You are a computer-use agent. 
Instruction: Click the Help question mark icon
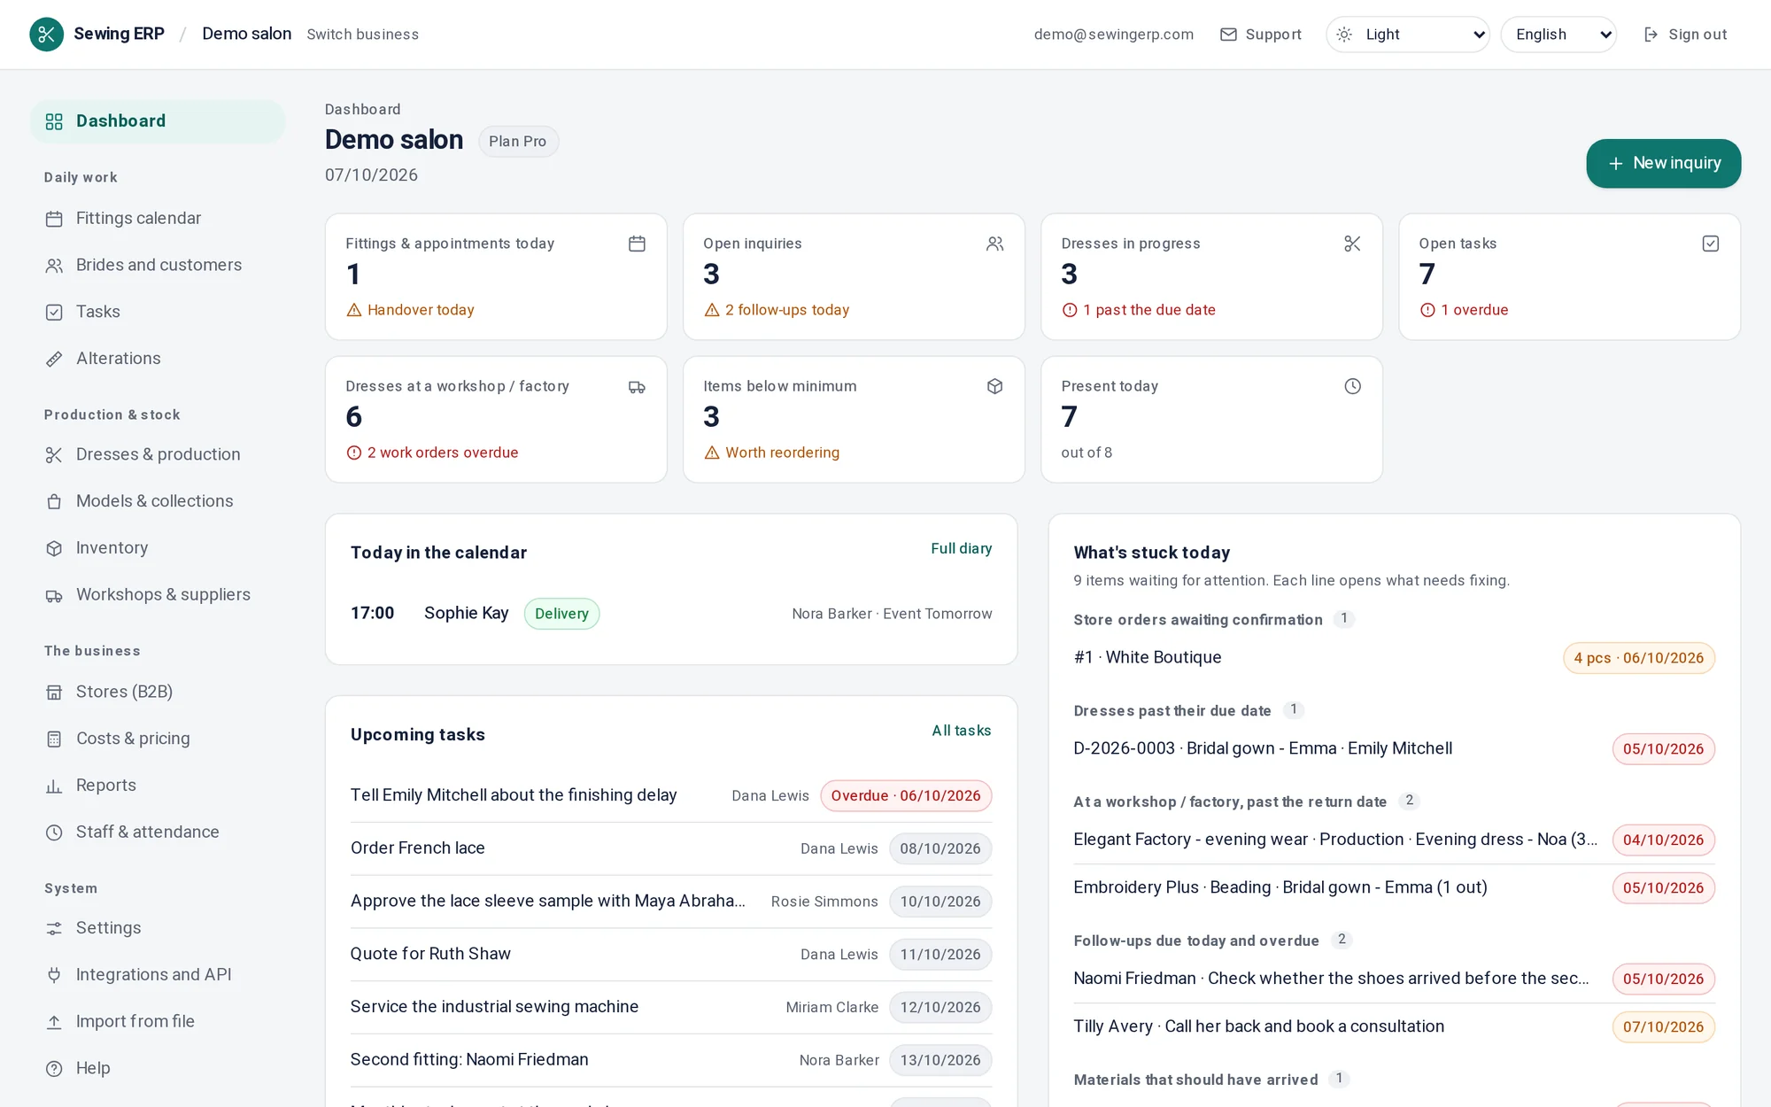pyautogui.click(x=54, y=1069)
